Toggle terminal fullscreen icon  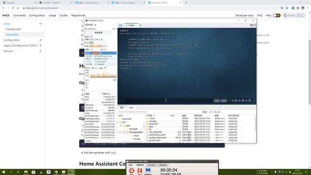pos(250,101)
